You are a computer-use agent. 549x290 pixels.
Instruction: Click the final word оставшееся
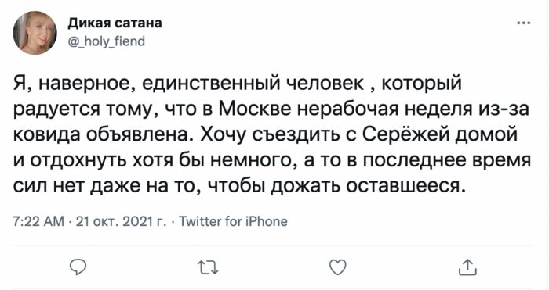(x=406, y=186)
